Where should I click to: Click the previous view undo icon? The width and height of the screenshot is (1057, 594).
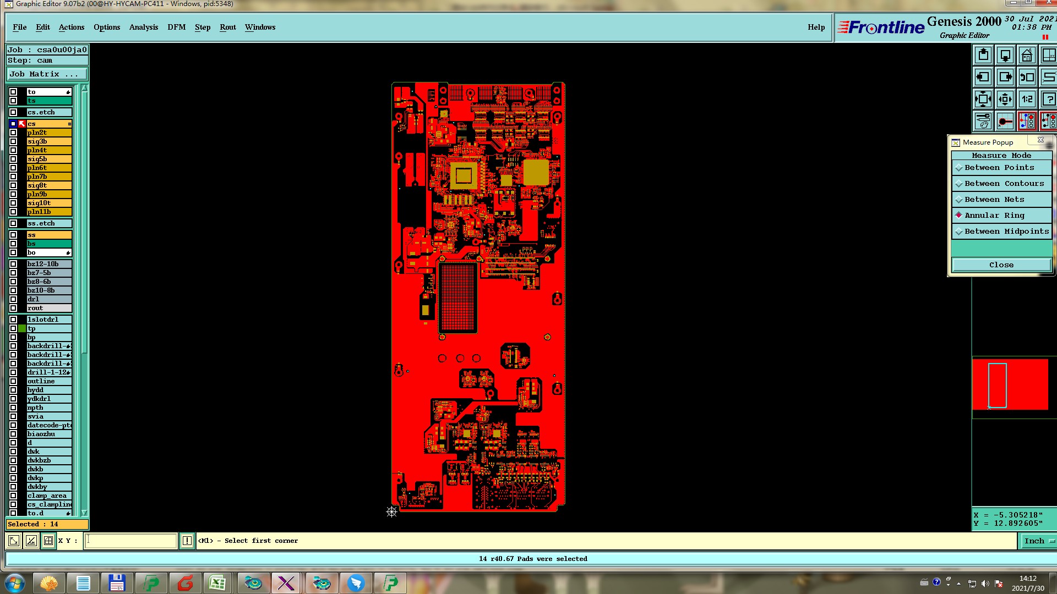1027,78
